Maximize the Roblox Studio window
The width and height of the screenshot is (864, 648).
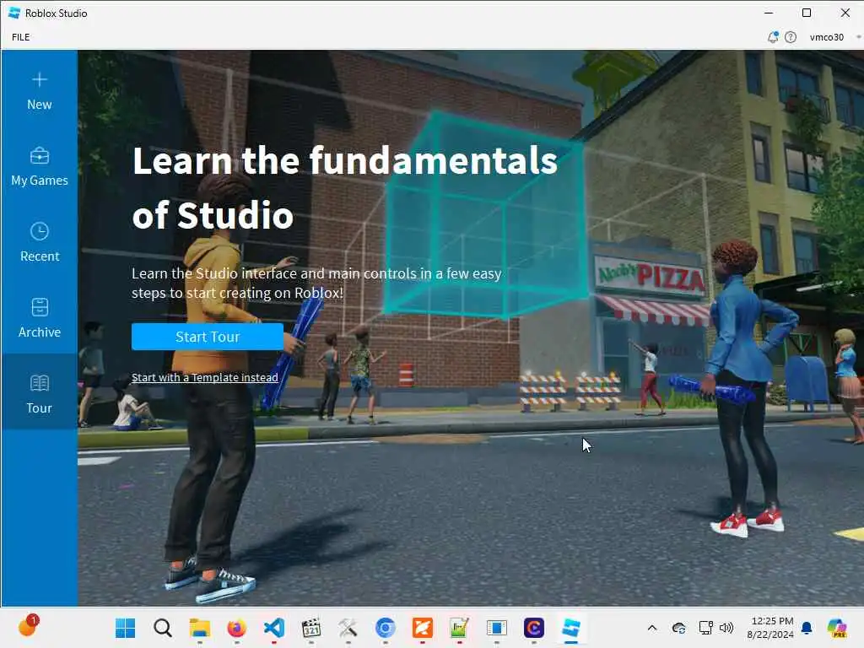click(x=806, y=13)
